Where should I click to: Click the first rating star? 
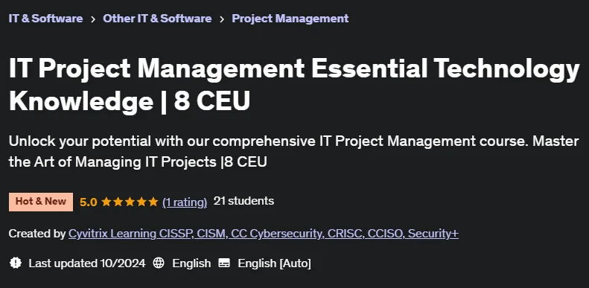click(106, 202)
